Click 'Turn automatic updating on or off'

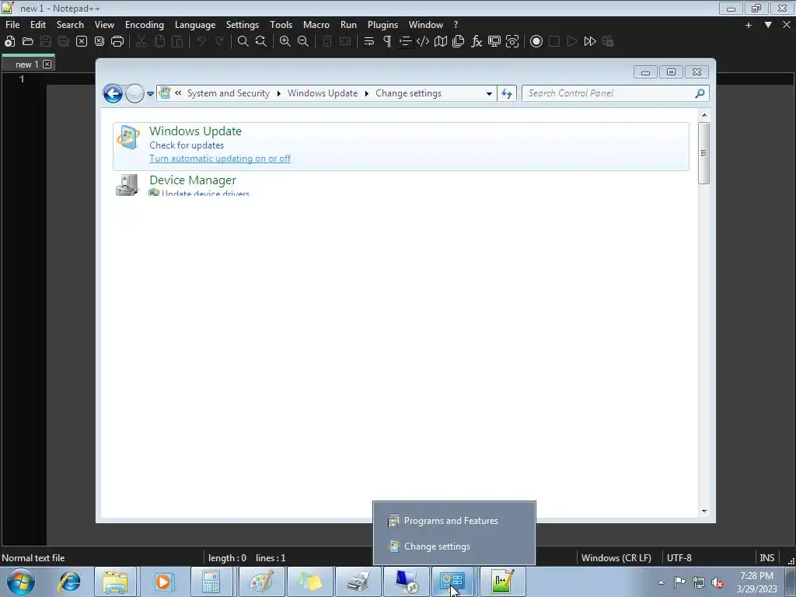(x=220, y=159)
